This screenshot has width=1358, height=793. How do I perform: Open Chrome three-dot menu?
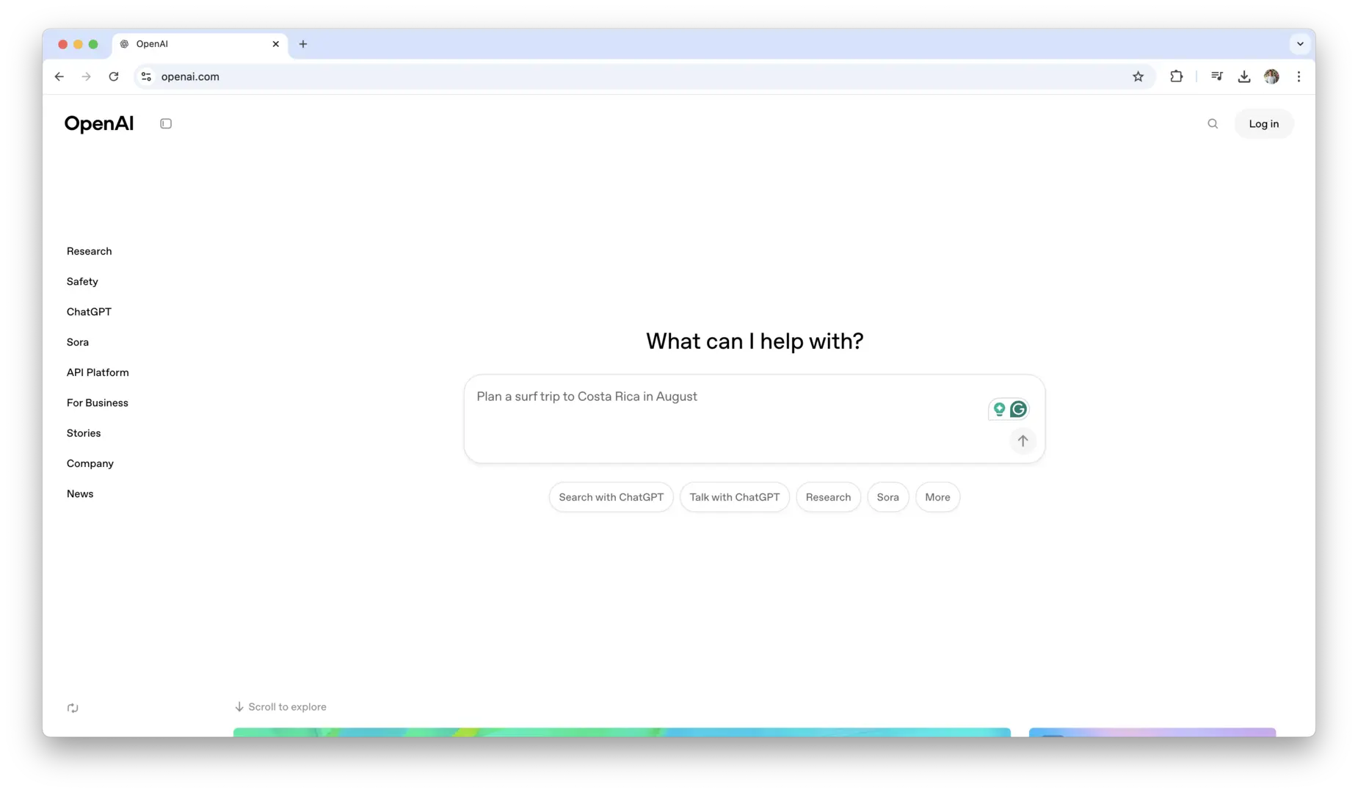tap(1299, 76)
